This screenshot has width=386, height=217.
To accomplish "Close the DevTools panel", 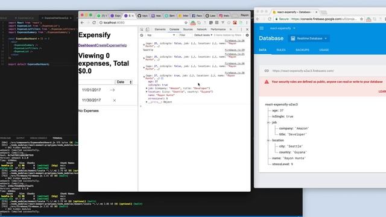I will coord(247,30).
